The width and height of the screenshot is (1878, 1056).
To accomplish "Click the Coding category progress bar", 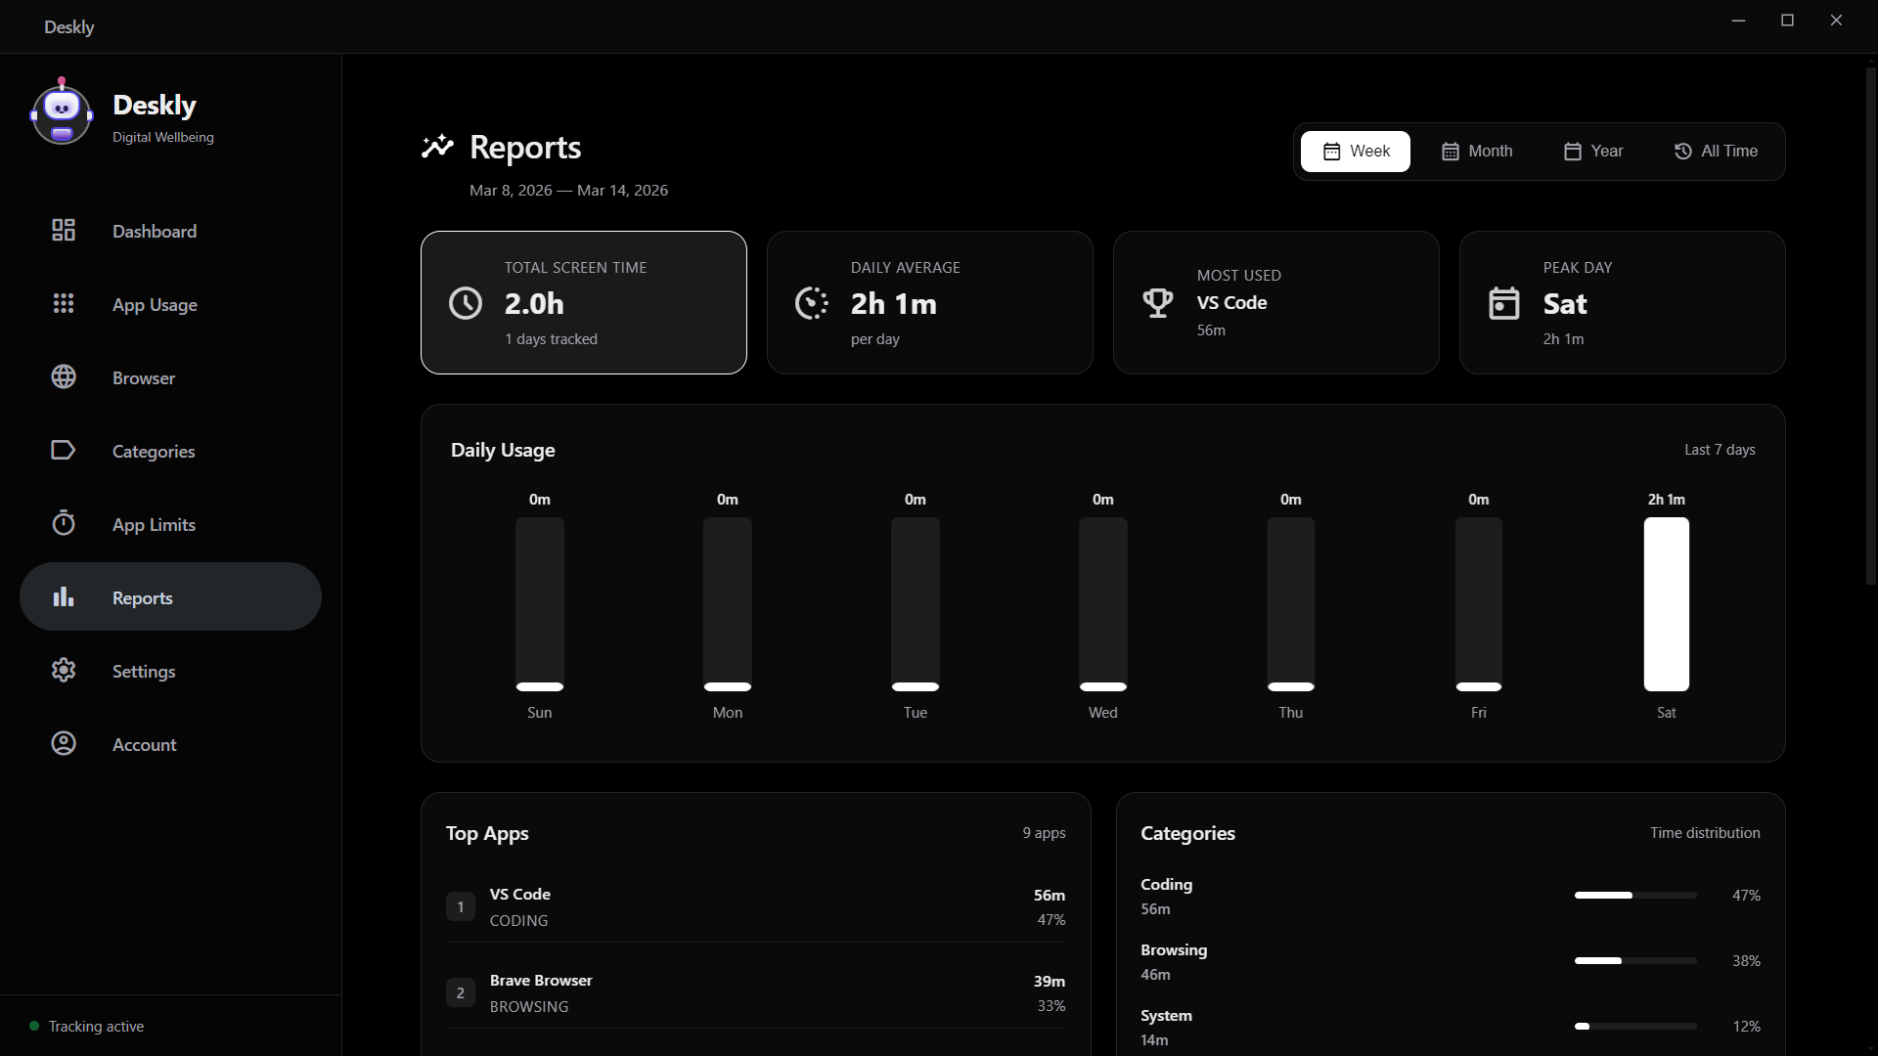I will [x=1634, y=895].
